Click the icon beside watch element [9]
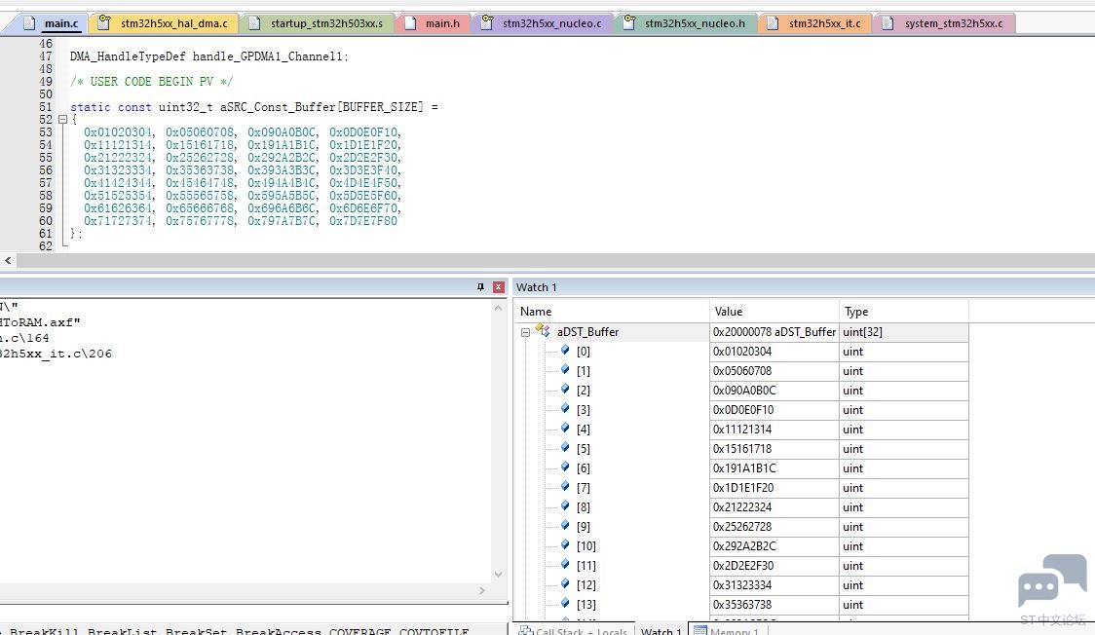Viewport: 1095px width, 635px height. tap(565, 526)
